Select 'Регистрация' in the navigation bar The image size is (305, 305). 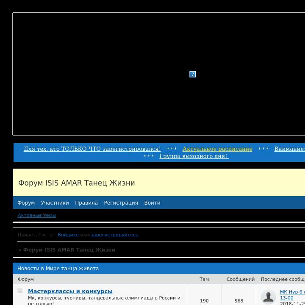121,202
